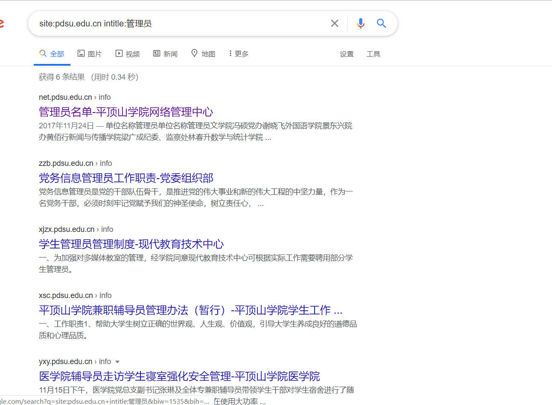Open 工具 search tools
The height and width of the screenshot is (405, 552).
[373, 54]
